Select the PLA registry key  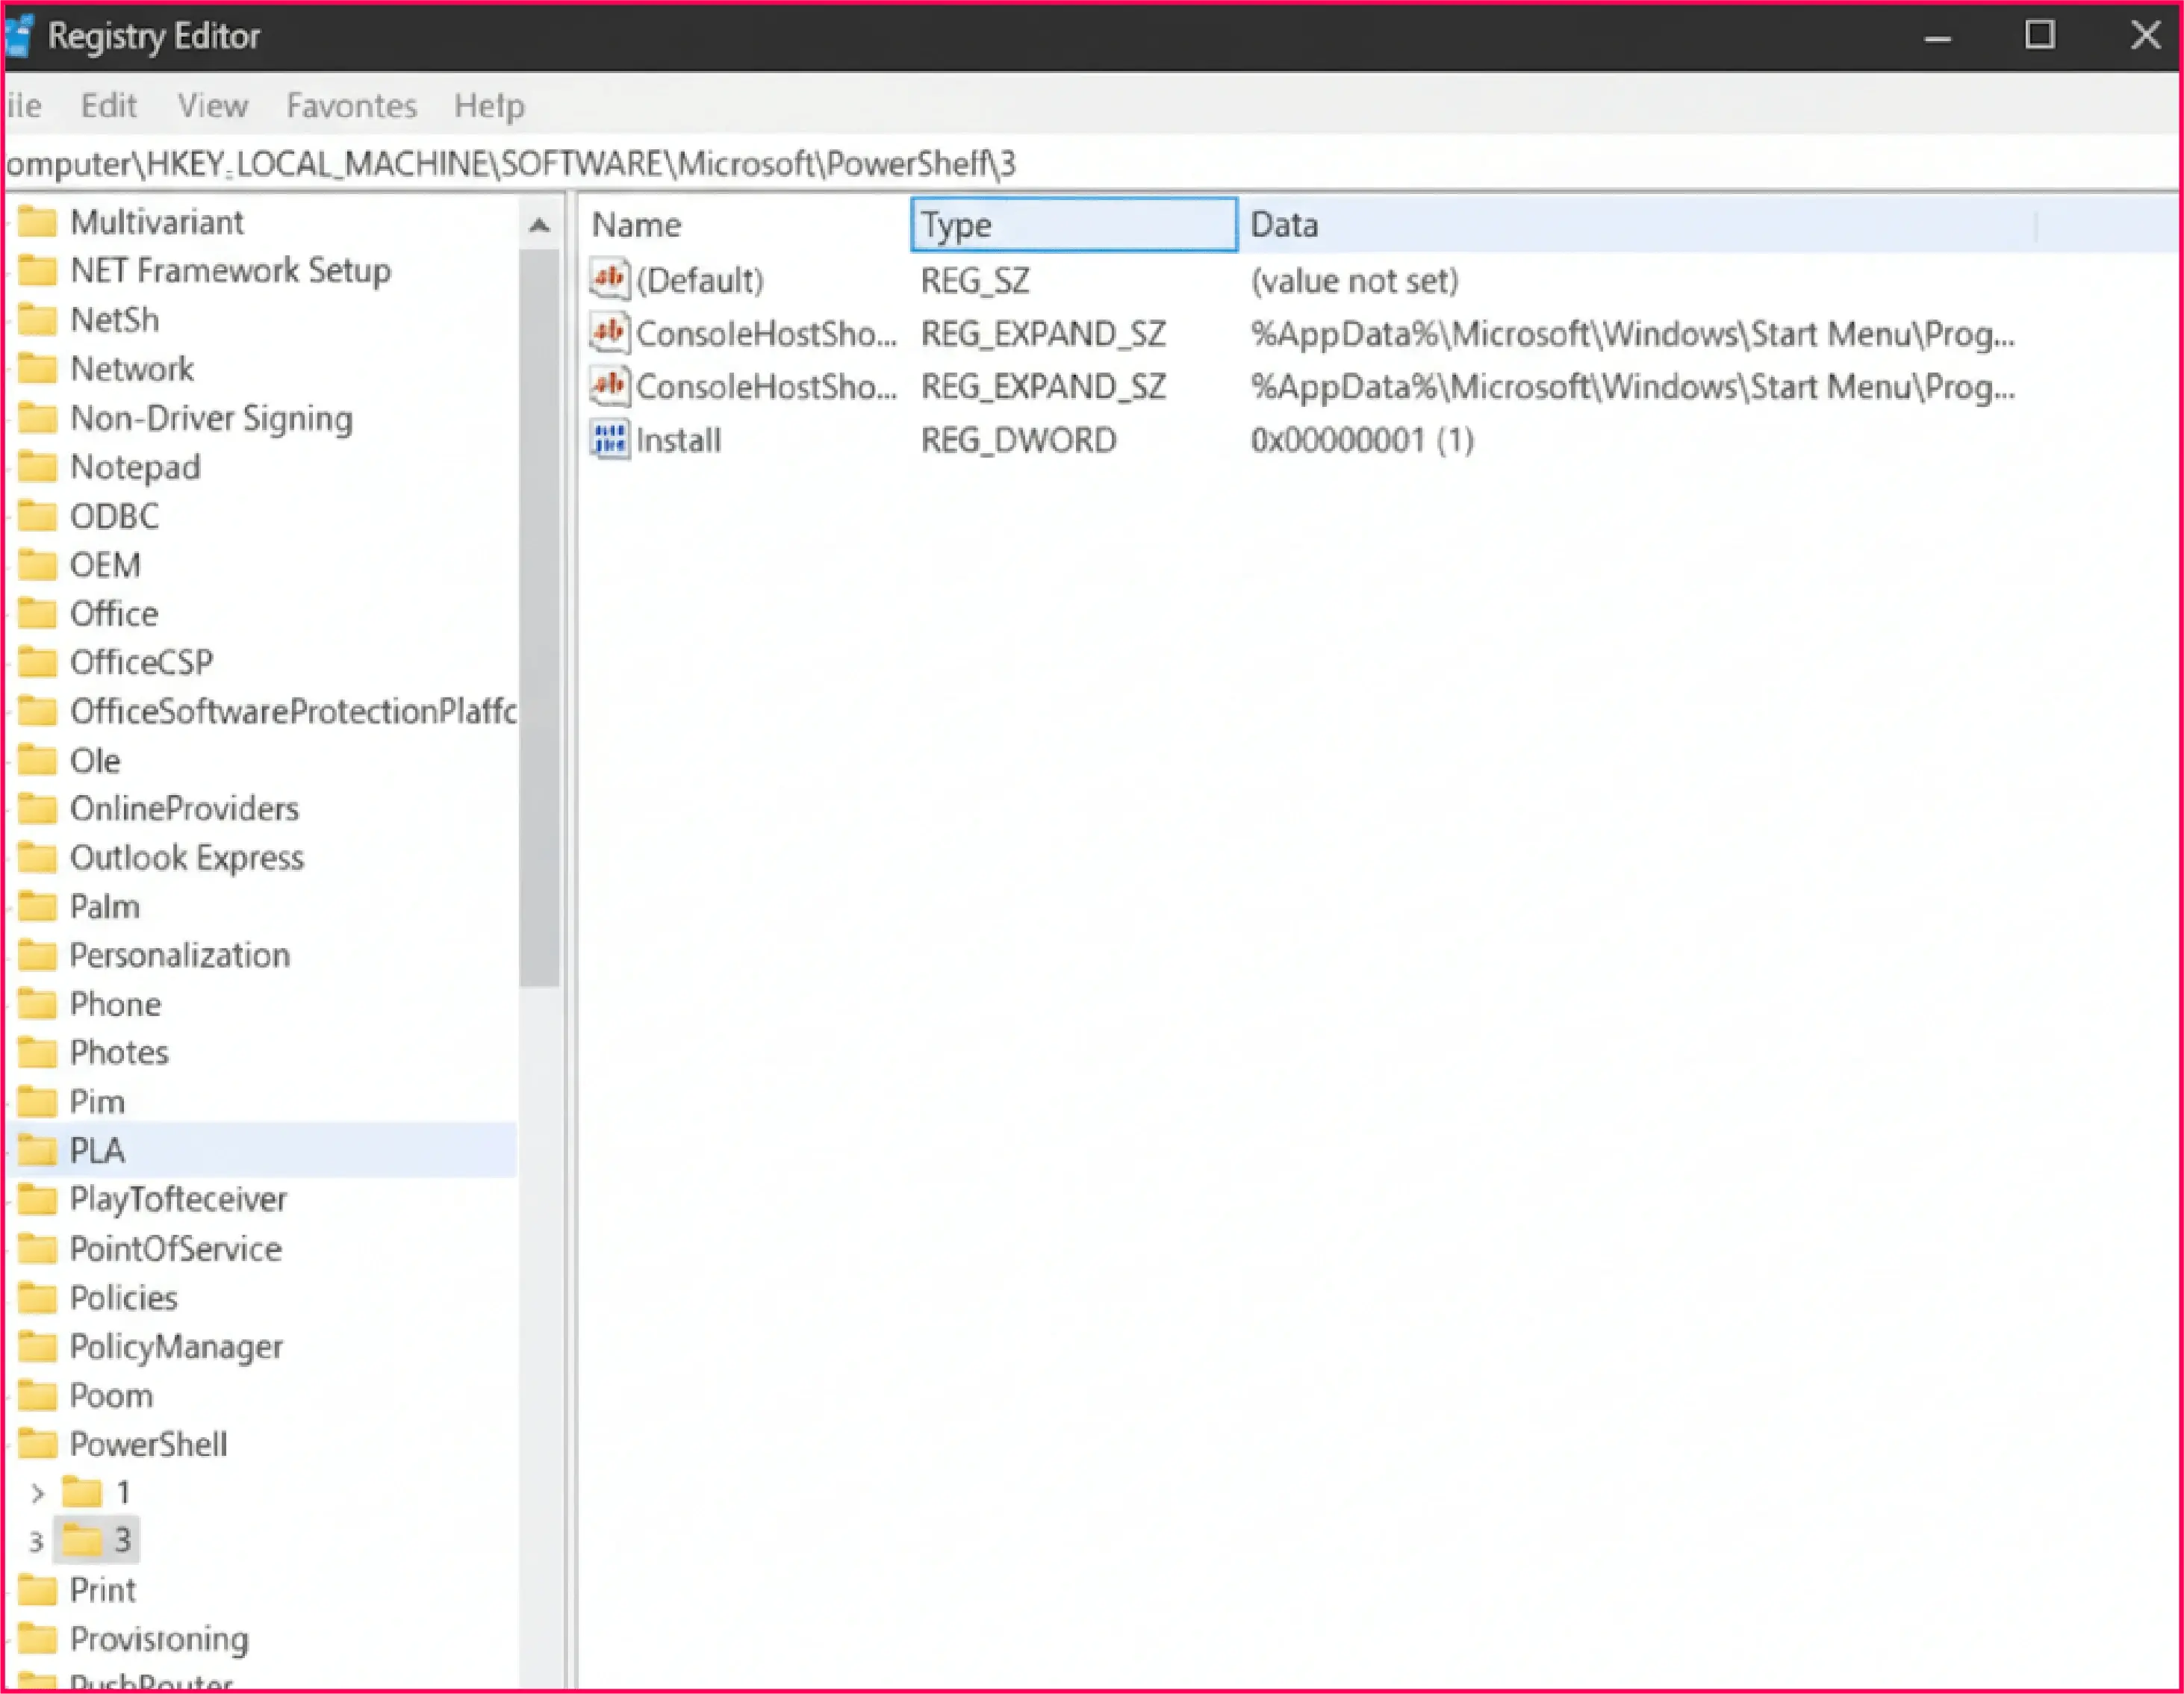pyautogui.click(x=97, y=1150)
